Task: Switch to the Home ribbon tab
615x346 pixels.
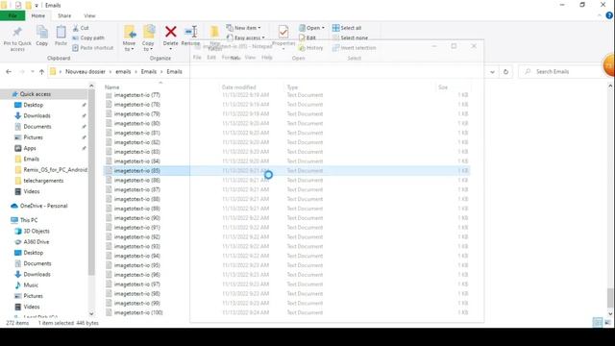Action: point(38,15)
